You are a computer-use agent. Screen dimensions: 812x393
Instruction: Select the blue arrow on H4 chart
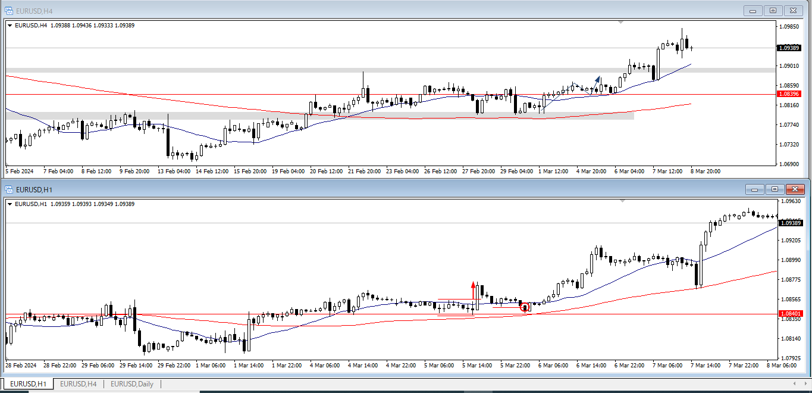tap(596, 80)
